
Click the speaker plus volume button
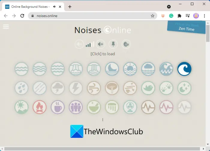coord(100,44)
